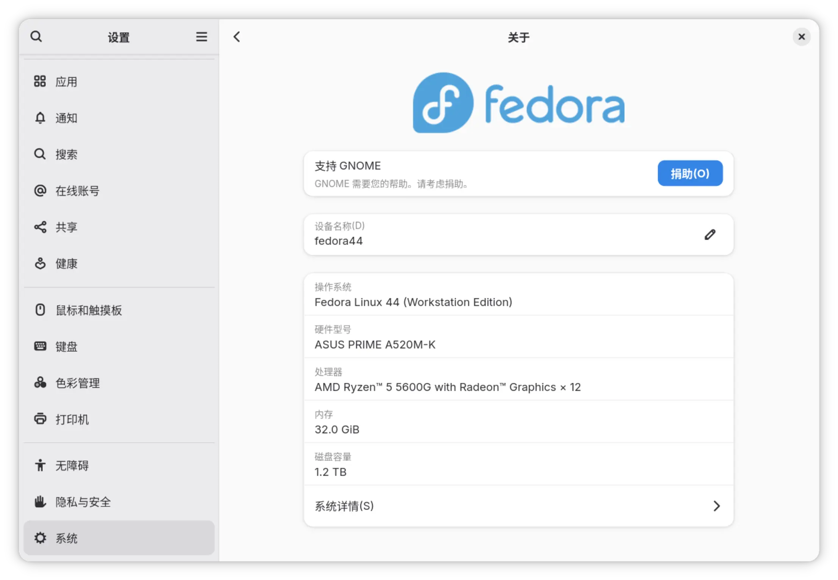
Task: Select 搜索 in the sidebar list
Action: tap(119, 154)
